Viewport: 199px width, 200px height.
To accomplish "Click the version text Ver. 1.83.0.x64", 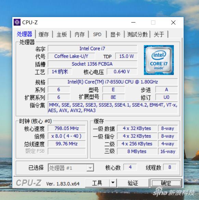I will (63, 184).
